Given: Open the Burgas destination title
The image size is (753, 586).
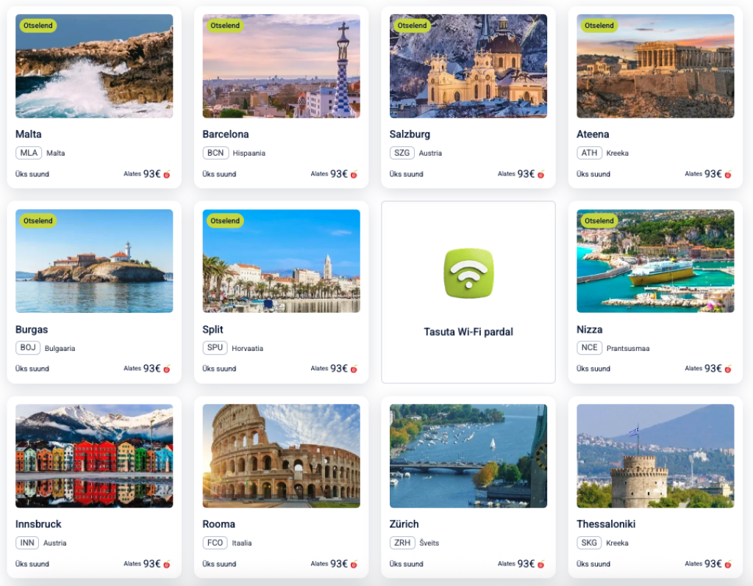Looking at the screenshot, I should pyautogui.click(x=32, y=330).
